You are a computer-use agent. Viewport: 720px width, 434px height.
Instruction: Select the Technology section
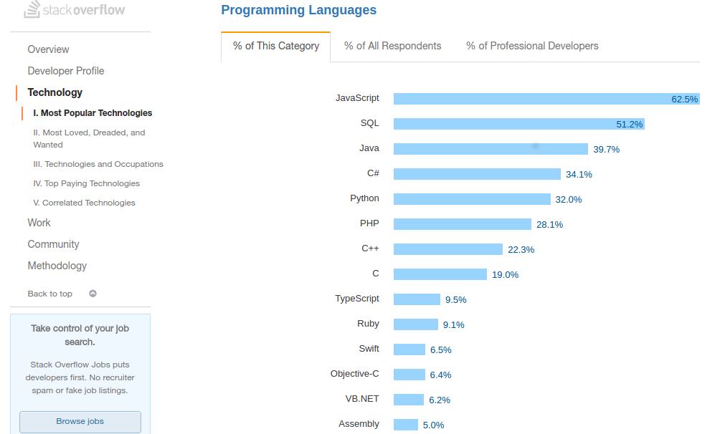pos(55,92)
